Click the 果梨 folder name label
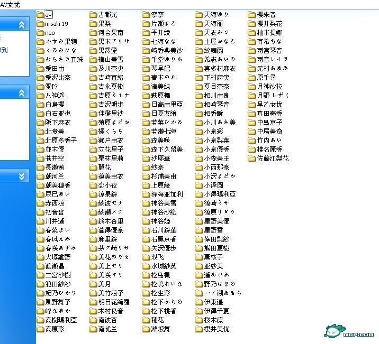 [104, 24]
